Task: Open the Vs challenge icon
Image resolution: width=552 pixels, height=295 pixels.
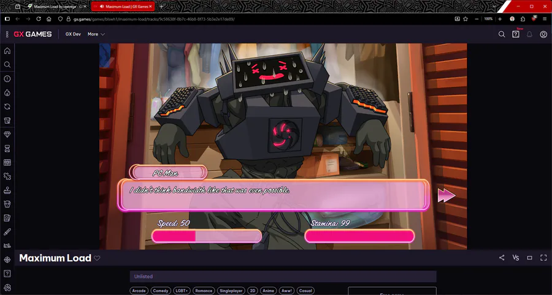Action: [x=516, y=258]
